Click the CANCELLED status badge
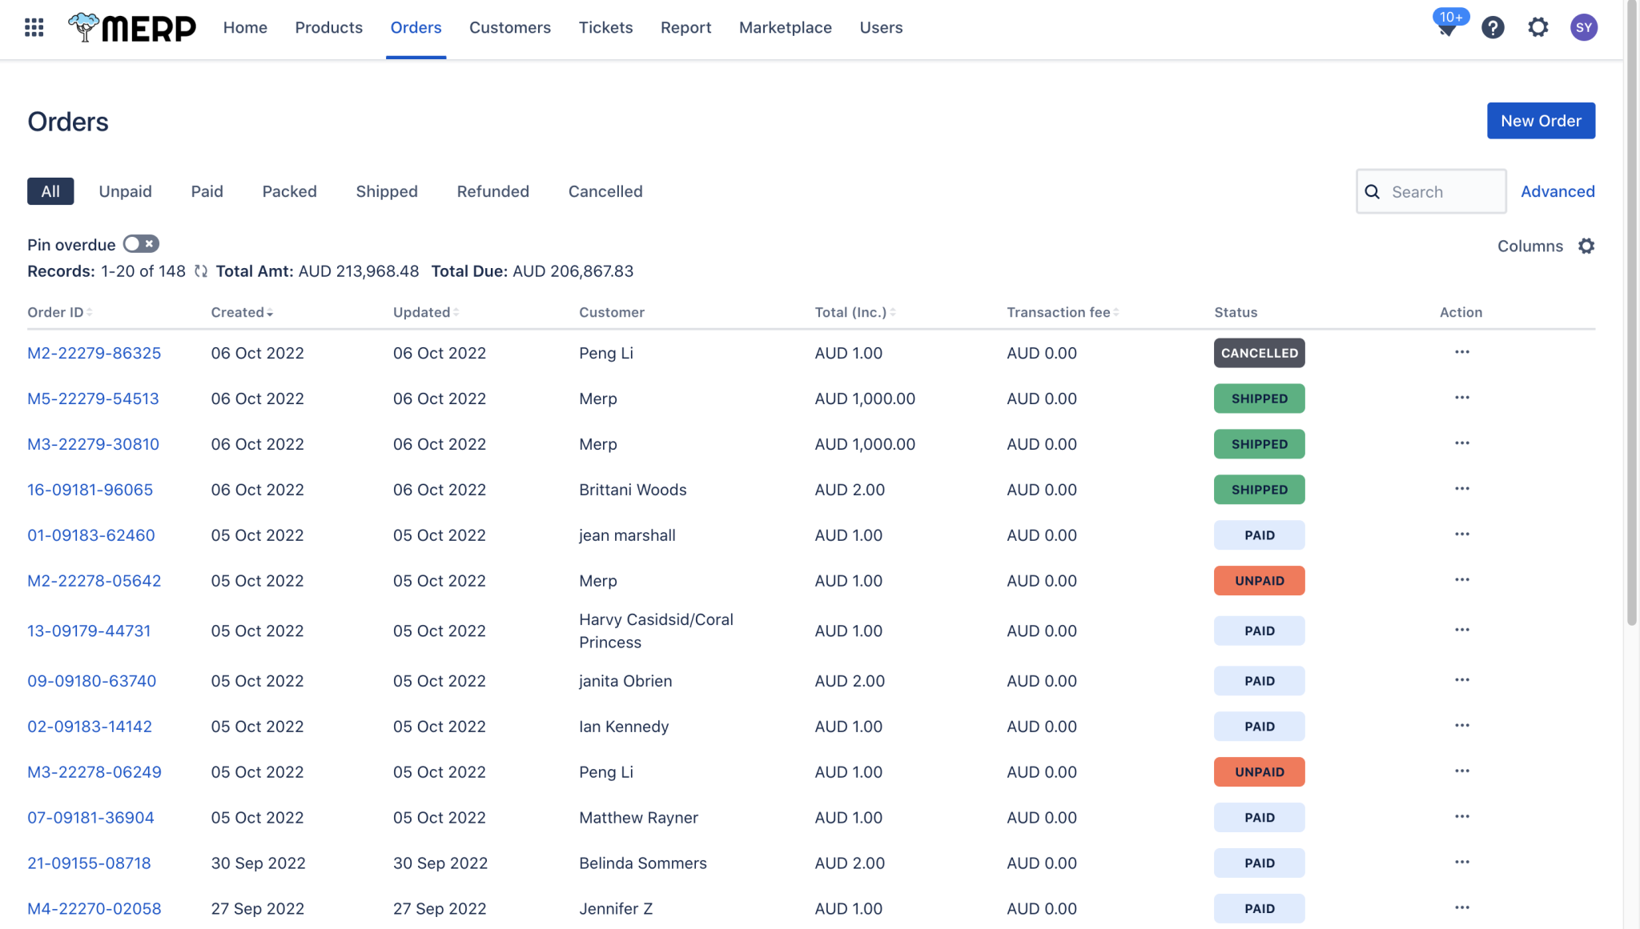This screenshot has height=929, width=1640. (x=1259, y=353)
